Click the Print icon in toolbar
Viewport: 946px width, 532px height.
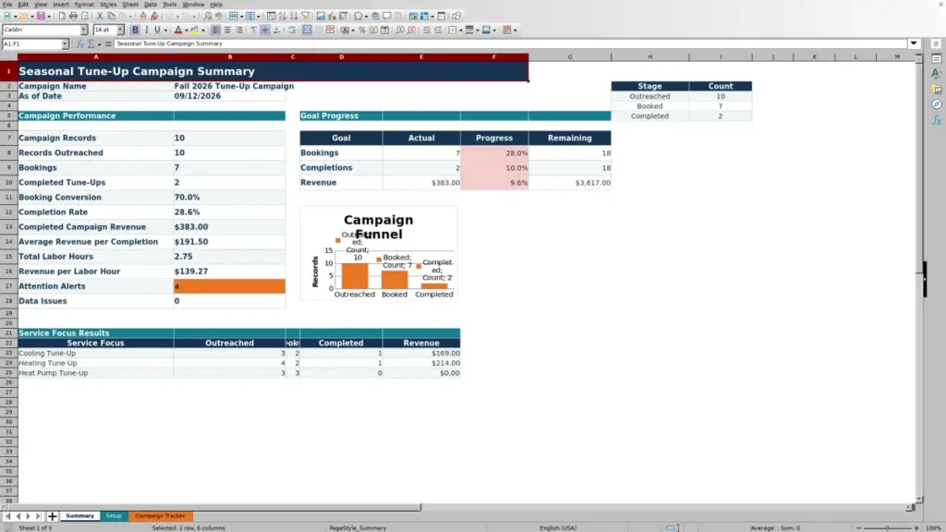coord(73,16)
